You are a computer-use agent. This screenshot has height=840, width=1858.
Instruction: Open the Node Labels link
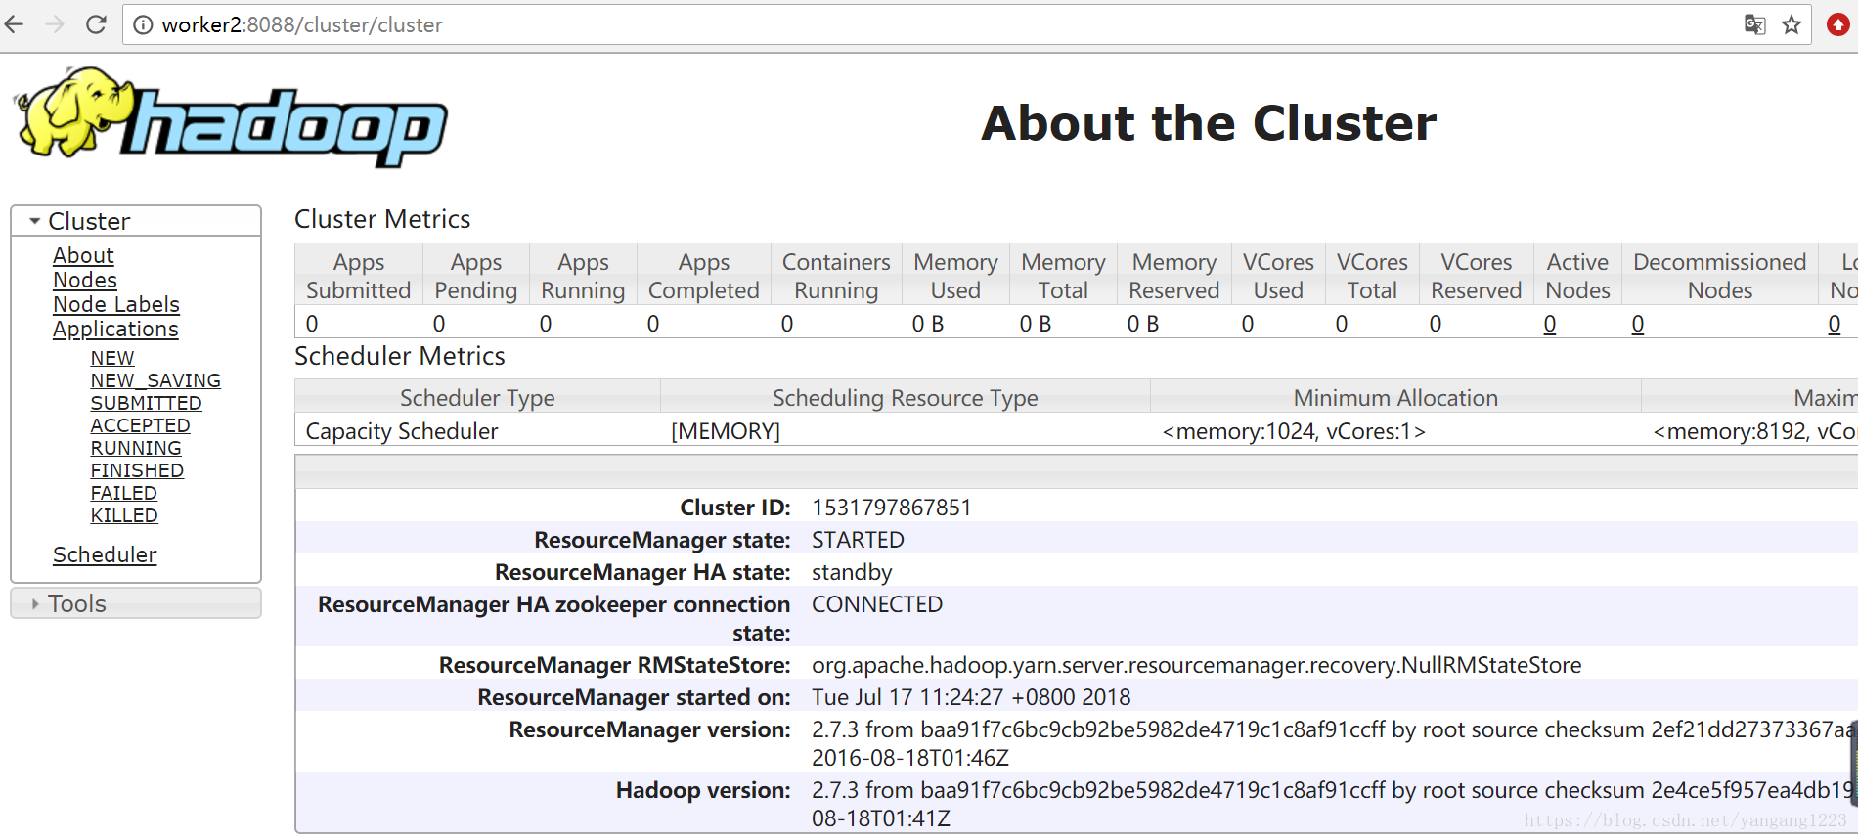116,304
